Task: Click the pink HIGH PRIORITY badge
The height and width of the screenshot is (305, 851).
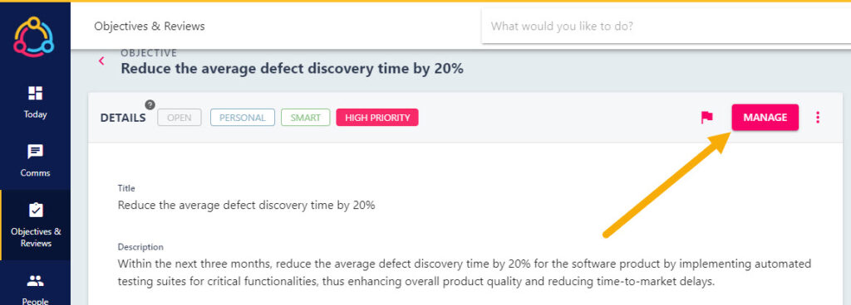Action: point(377,118)
